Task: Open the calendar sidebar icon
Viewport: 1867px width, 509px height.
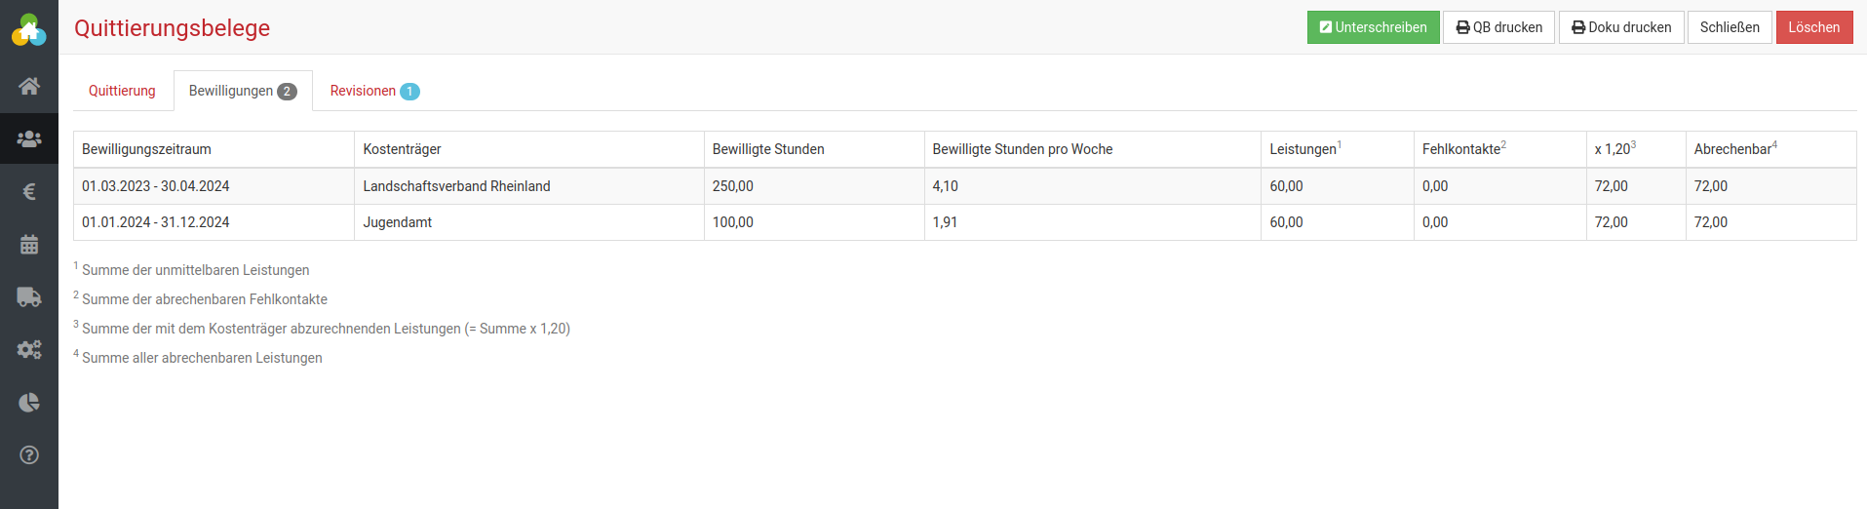Action: [x=29, y=244]
